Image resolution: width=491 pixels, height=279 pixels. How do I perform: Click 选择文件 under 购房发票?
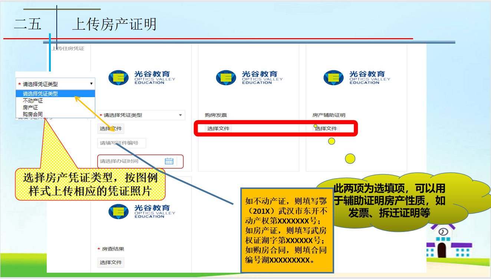218,129
